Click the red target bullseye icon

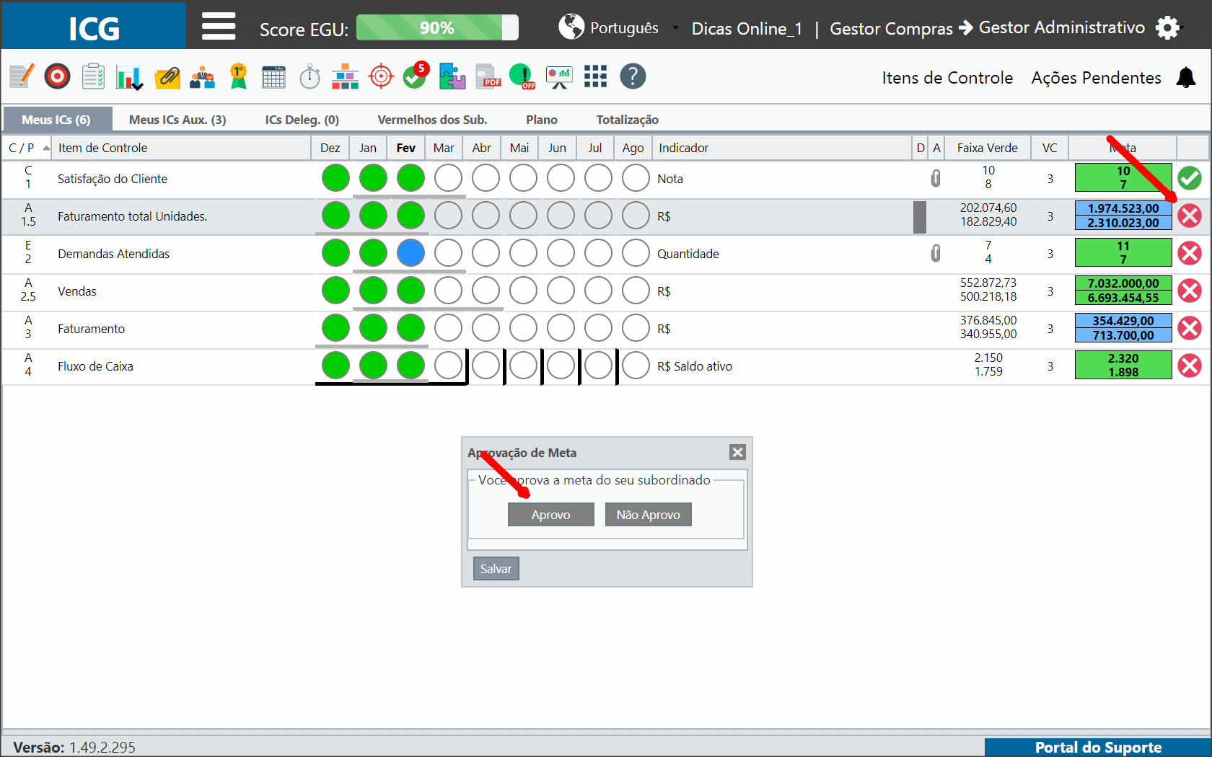pyautogui.click(x=57, y=76)
